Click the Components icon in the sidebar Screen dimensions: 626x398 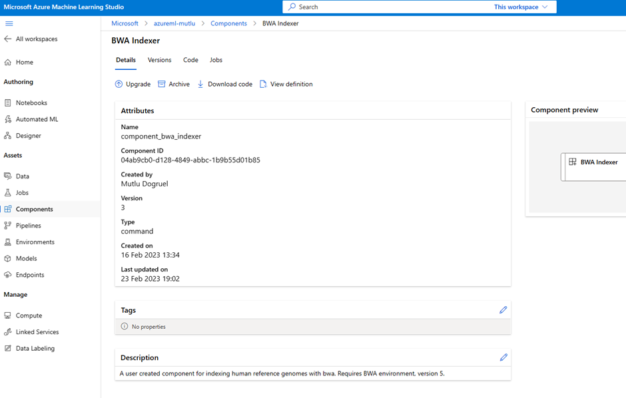pyautogui.click(x=7, y=209)
